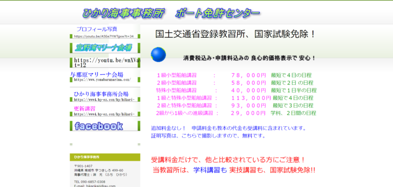Open the ひかり海事事務所会場 link
This screenshot has height=187, width=393.
tap(101, 94)
